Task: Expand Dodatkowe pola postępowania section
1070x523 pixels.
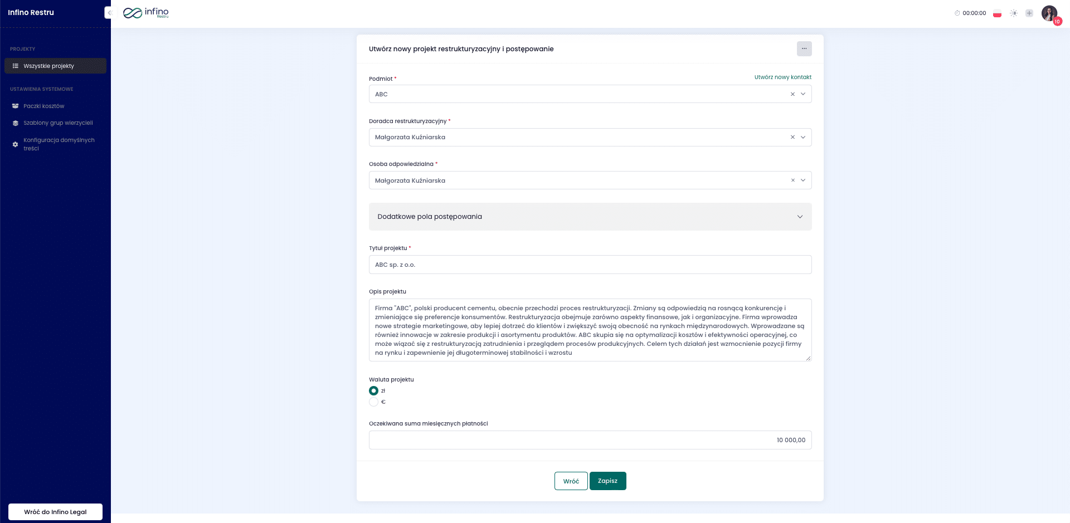Action: click(x=590, y=217)
